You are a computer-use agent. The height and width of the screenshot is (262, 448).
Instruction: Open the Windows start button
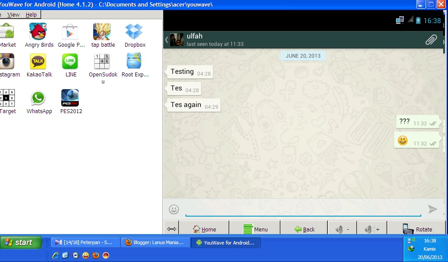[21, 242]
